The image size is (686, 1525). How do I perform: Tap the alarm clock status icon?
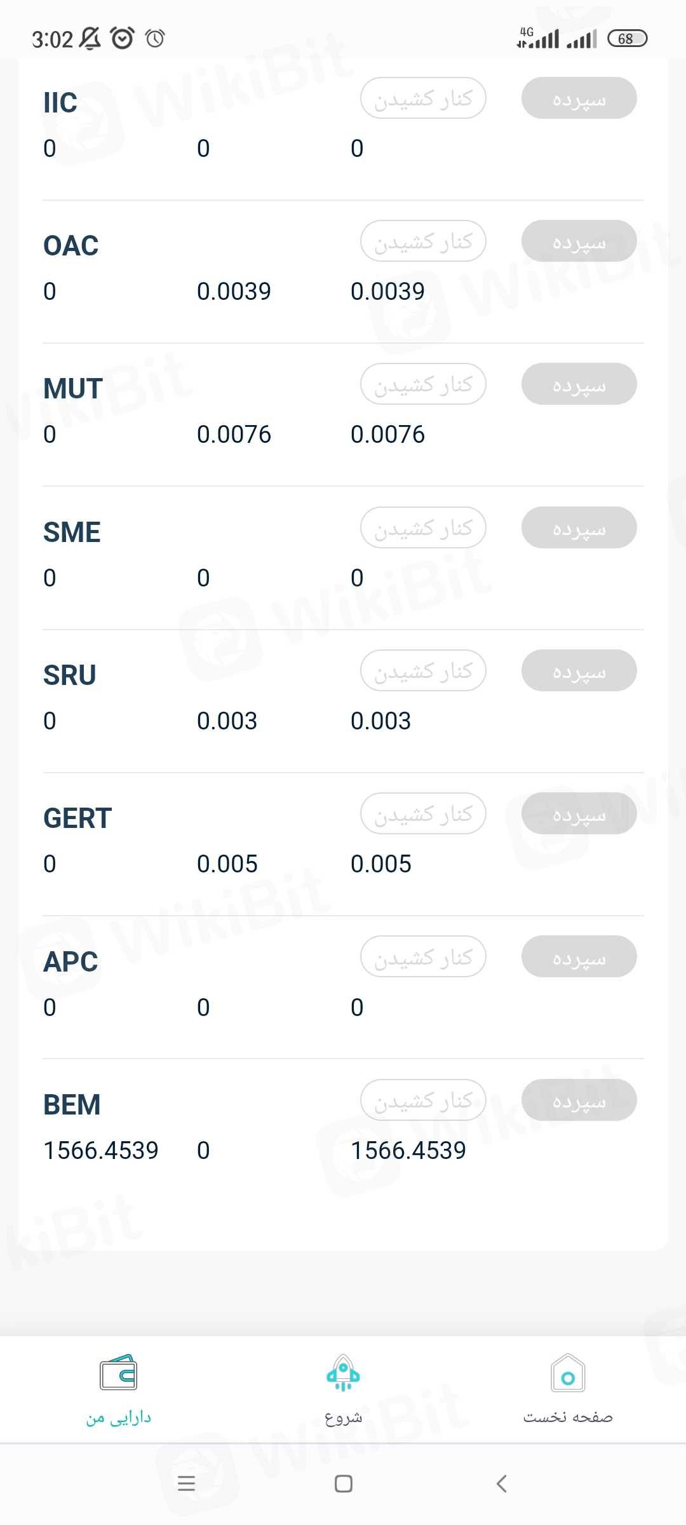pyautogui.click(x=122, y=38)
